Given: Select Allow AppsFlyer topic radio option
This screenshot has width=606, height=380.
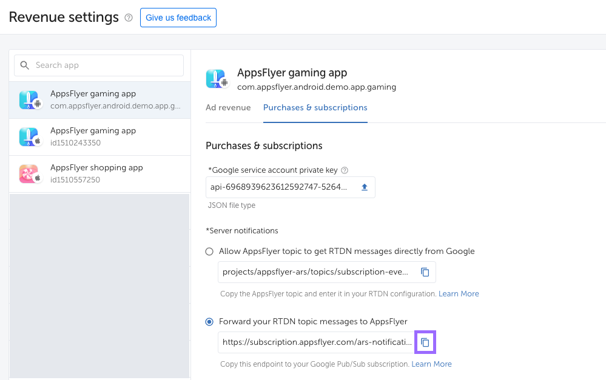Looking at the screenshot, I should click(x=209, y=251).
